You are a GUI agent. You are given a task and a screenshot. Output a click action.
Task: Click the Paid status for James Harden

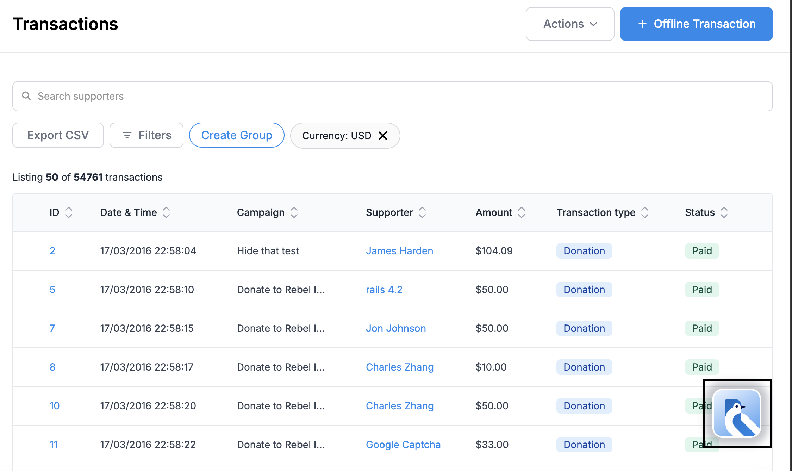(702, 251)
